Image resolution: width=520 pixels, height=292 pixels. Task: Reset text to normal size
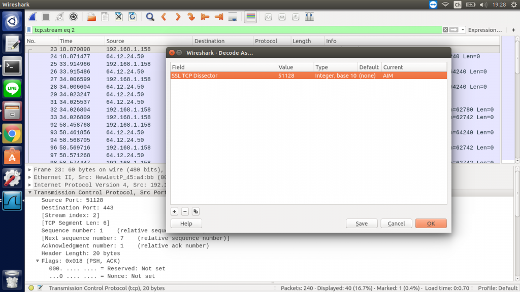(296, 17)
